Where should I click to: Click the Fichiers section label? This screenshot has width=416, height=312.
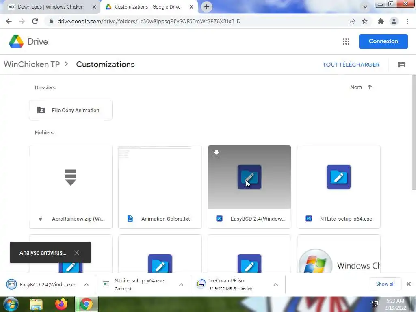click(x=44, y=133)
